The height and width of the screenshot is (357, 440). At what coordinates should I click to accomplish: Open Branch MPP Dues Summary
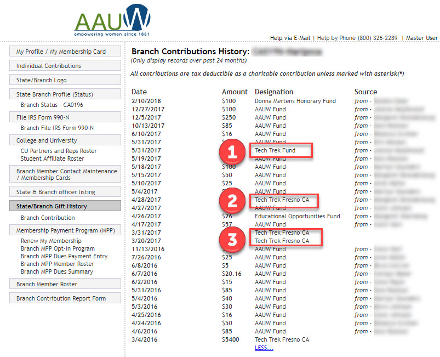pyautogui.click(x=57, y=271)
